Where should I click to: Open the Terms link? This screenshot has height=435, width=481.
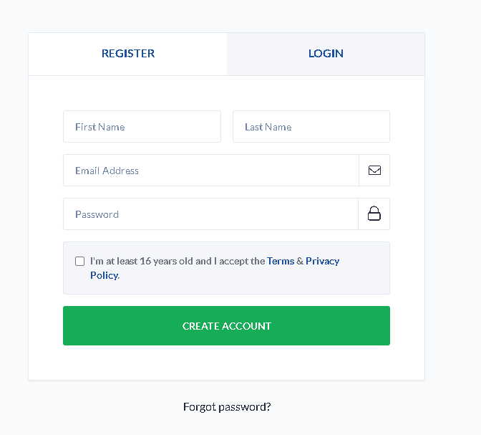coord(281,262)
